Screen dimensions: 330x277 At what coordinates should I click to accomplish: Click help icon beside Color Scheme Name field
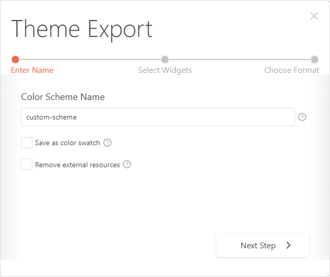click(x=302, y=117)
